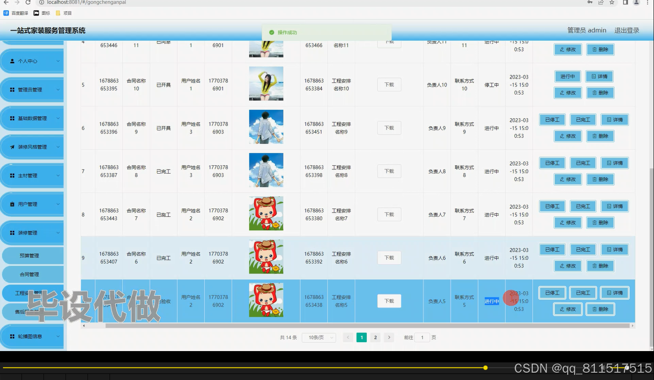Click the 停工中 status cell

[x=491, y=85]
